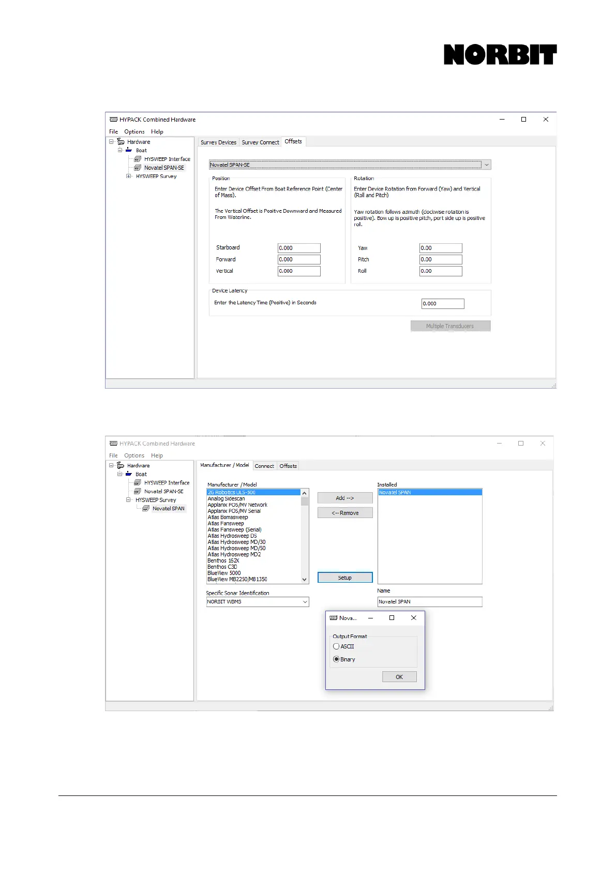The width and height of the screenshot is (616, 871).
Task: Collapse the Hardware node in lower window
Action: (111, 465)
